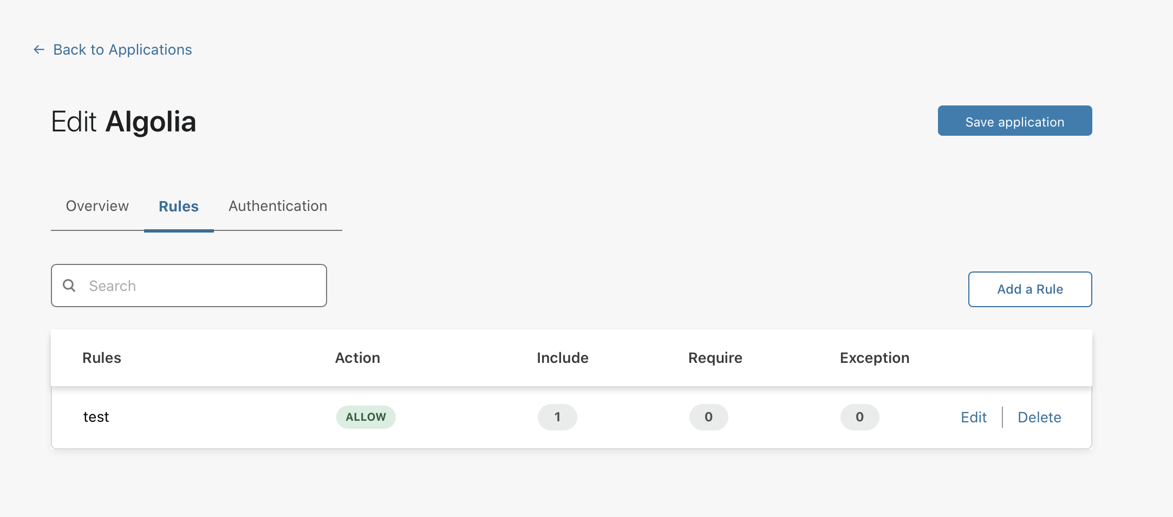
Task: Click the Exception count badge
Action: tap(859, 417)
